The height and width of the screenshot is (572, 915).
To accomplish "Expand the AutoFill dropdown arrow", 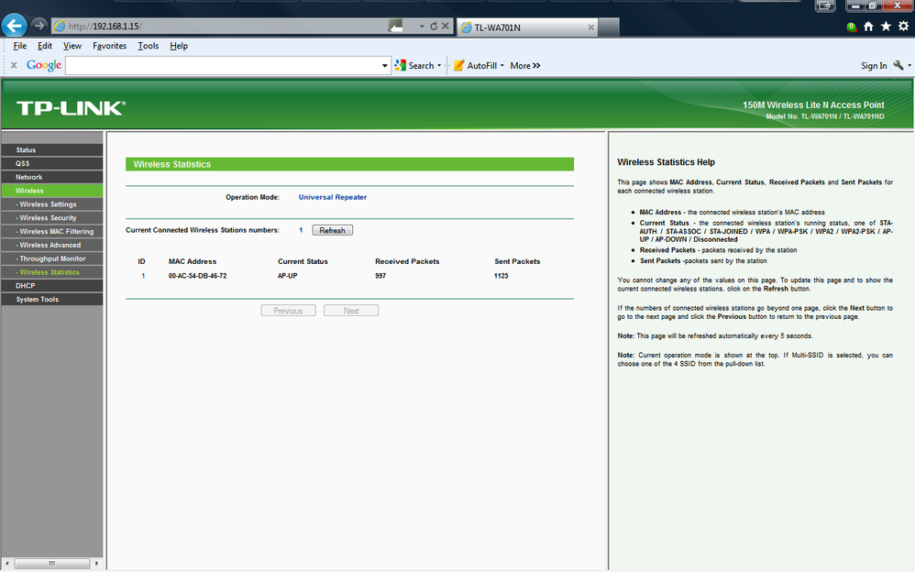I will 502,65.
